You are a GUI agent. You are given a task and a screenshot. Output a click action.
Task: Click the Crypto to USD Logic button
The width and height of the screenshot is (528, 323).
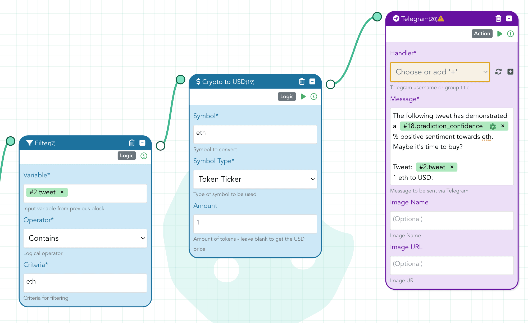287,96
